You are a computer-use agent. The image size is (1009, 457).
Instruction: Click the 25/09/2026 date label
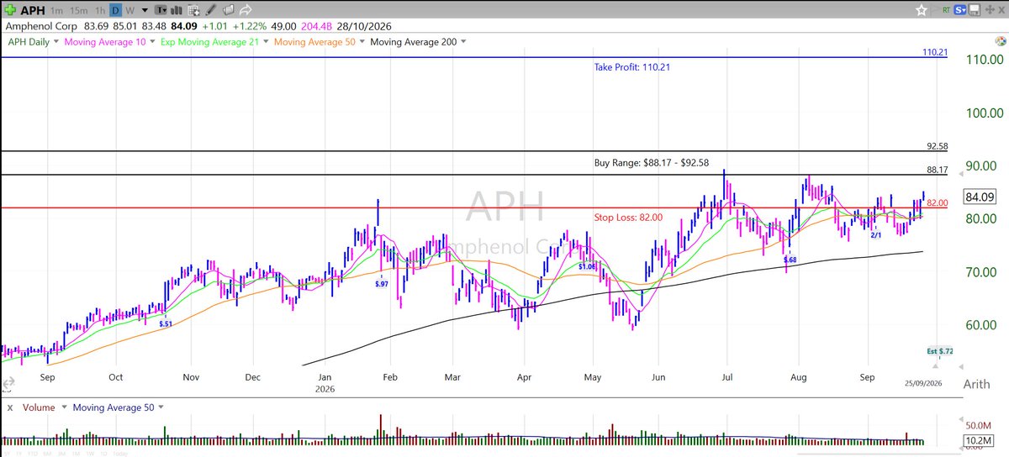coord(923,383)
